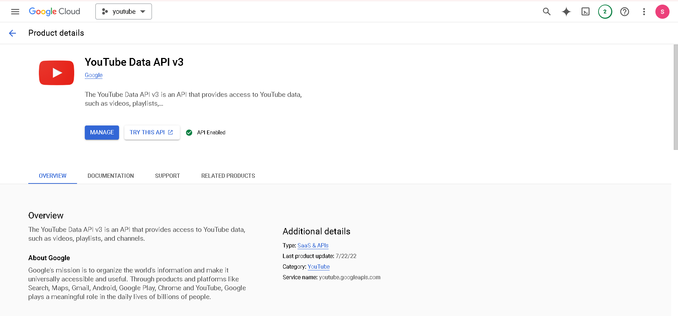
Task: Click the Manage button
Action: pyautogui.click(x=102, y=133)
